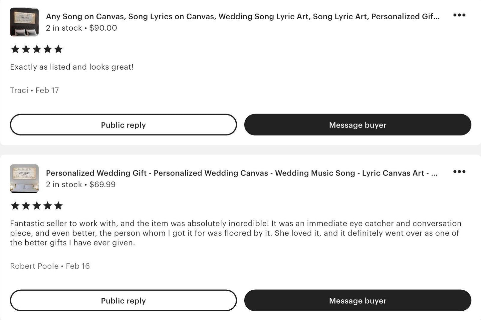Click the first star in Robert Poole's rating

15,205
